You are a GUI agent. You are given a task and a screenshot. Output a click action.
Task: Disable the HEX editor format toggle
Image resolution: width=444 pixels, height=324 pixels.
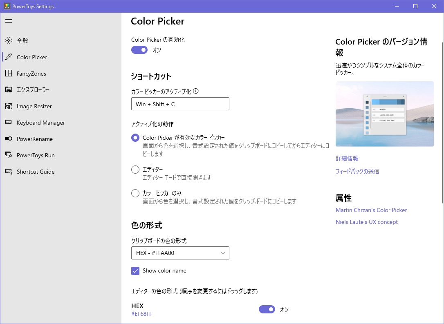pos(267,309)
